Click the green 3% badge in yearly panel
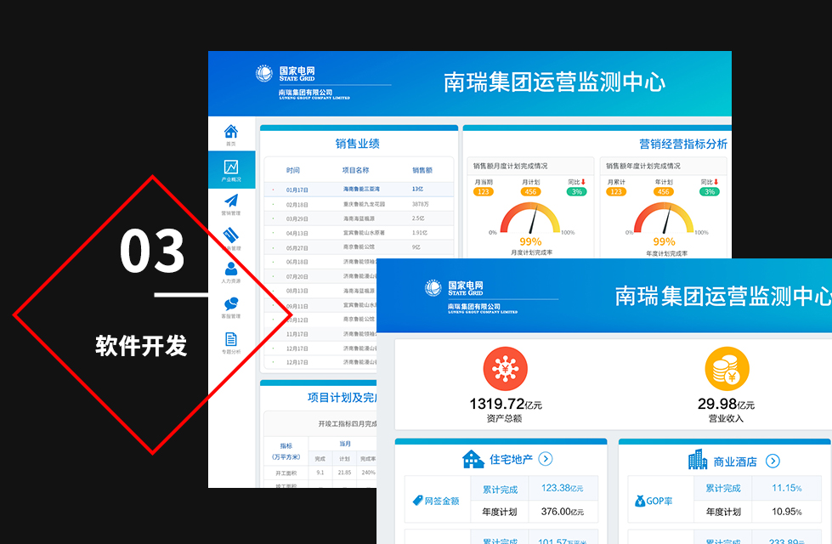Image resolution: width=832 pixels, height=544 pixels. (x=710, y=191)
